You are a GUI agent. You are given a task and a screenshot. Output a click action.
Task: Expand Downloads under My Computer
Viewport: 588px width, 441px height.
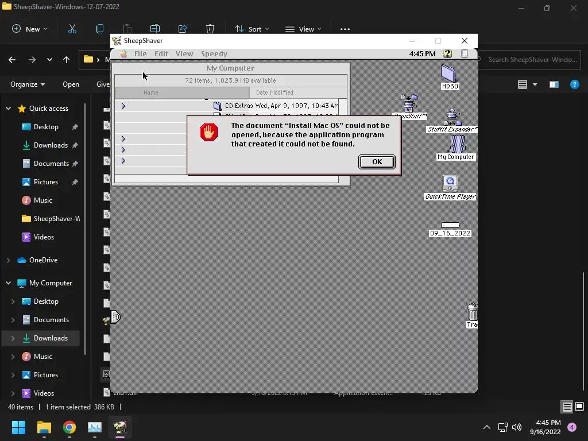pos(13,338)
